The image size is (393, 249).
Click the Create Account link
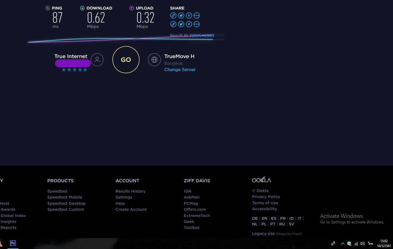click(131, 209)
